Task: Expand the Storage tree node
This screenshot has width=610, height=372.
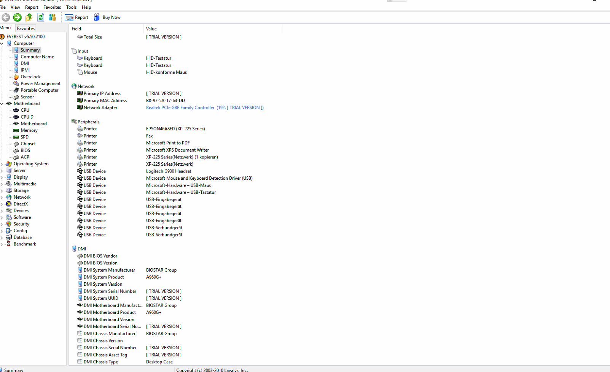Action: pos(2,191)
